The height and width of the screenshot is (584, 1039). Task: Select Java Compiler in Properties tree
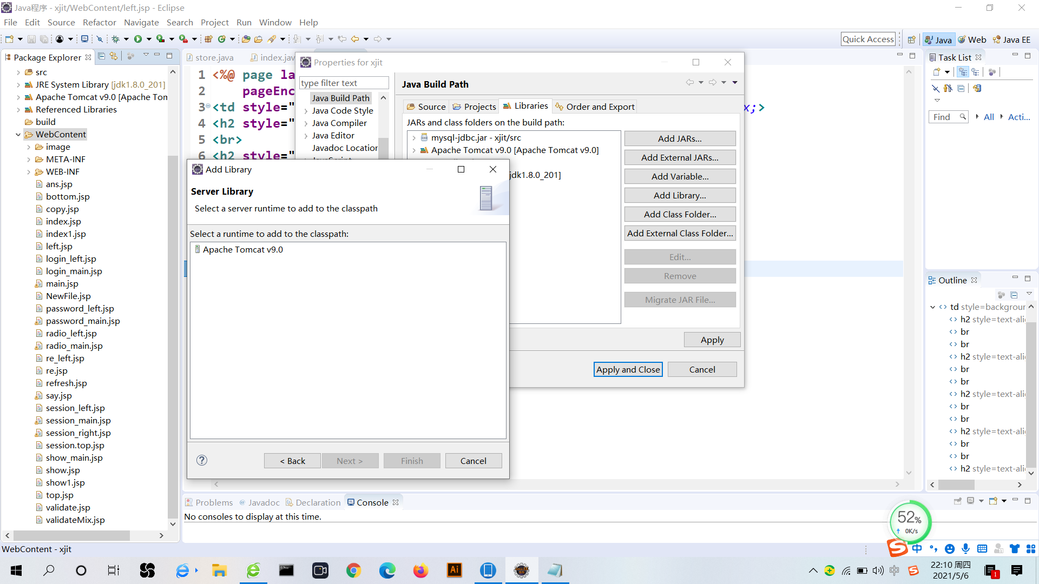pos(339,123)
